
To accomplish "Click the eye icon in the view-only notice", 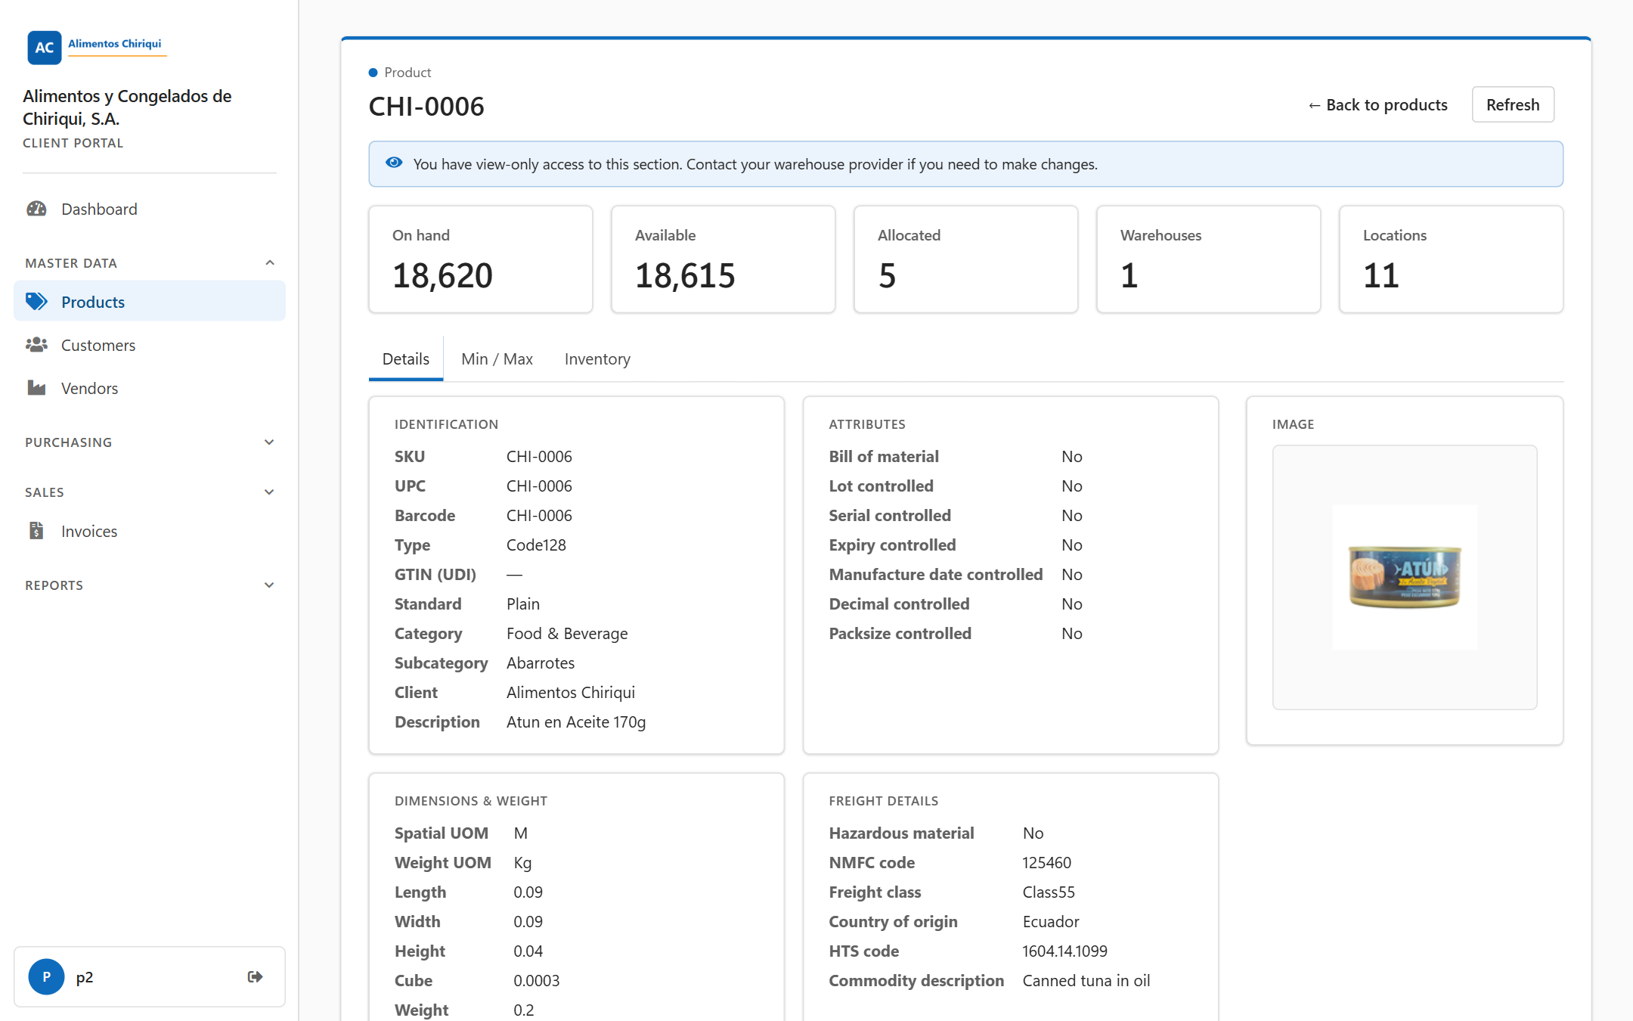I will pos(394,163).
